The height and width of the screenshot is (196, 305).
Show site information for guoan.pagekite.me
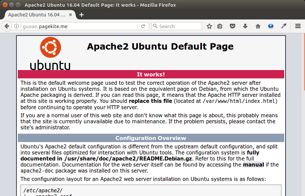tap(17, 26)
